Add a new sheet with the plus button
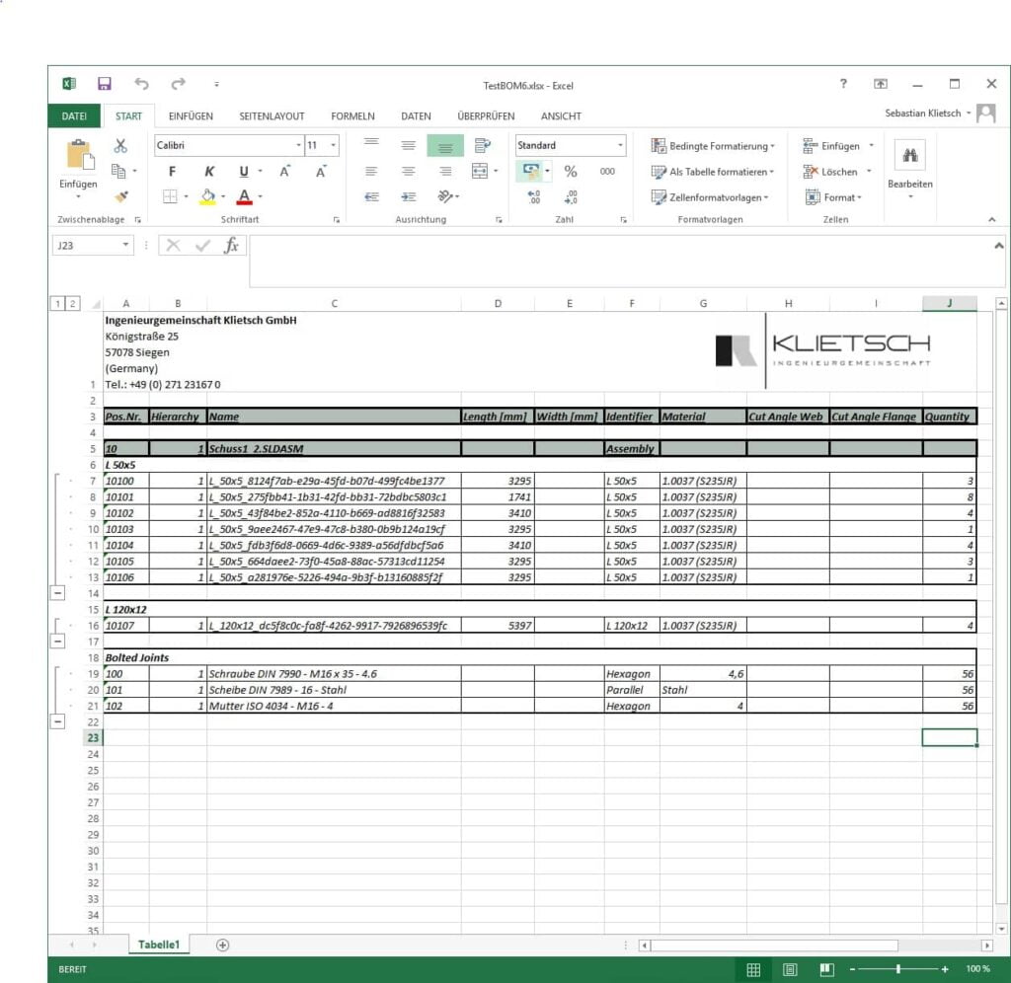 point(223,945)
